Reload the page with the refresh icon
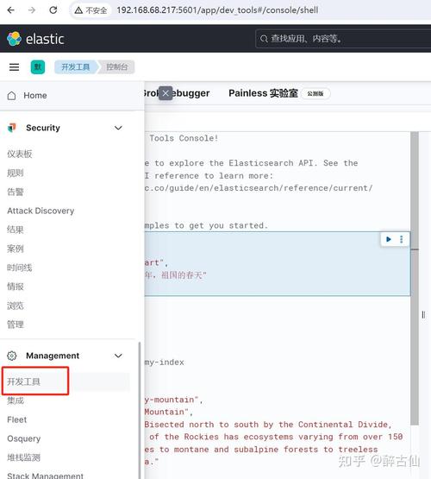431x479 pixels. [x=53, y=10]
